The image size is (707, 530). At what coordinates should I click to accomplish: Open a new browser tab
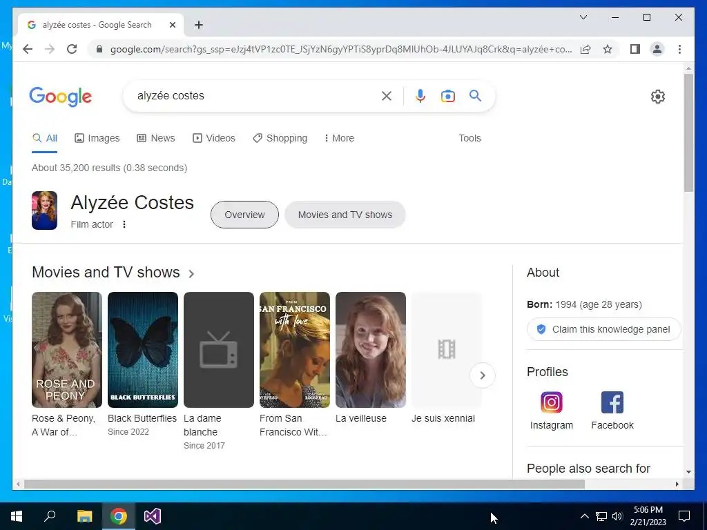[198, 25]
